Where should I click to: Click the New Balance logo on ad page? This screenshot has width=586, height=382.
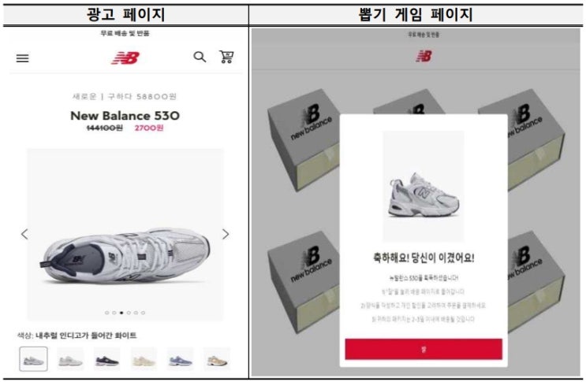click(125, 57)
